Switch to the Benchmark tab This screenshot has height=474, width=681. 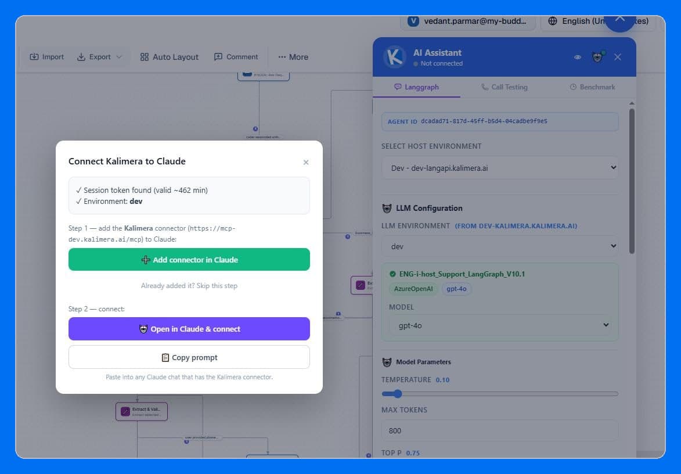(592, 87)
